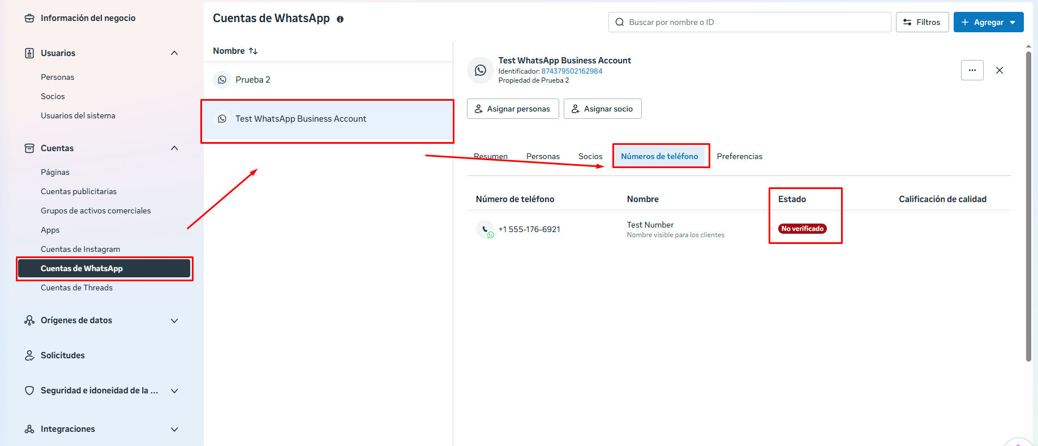Click the Orígenes de datos icon
This screenshot has width=1038, height=446.
(x=29, y=320)
